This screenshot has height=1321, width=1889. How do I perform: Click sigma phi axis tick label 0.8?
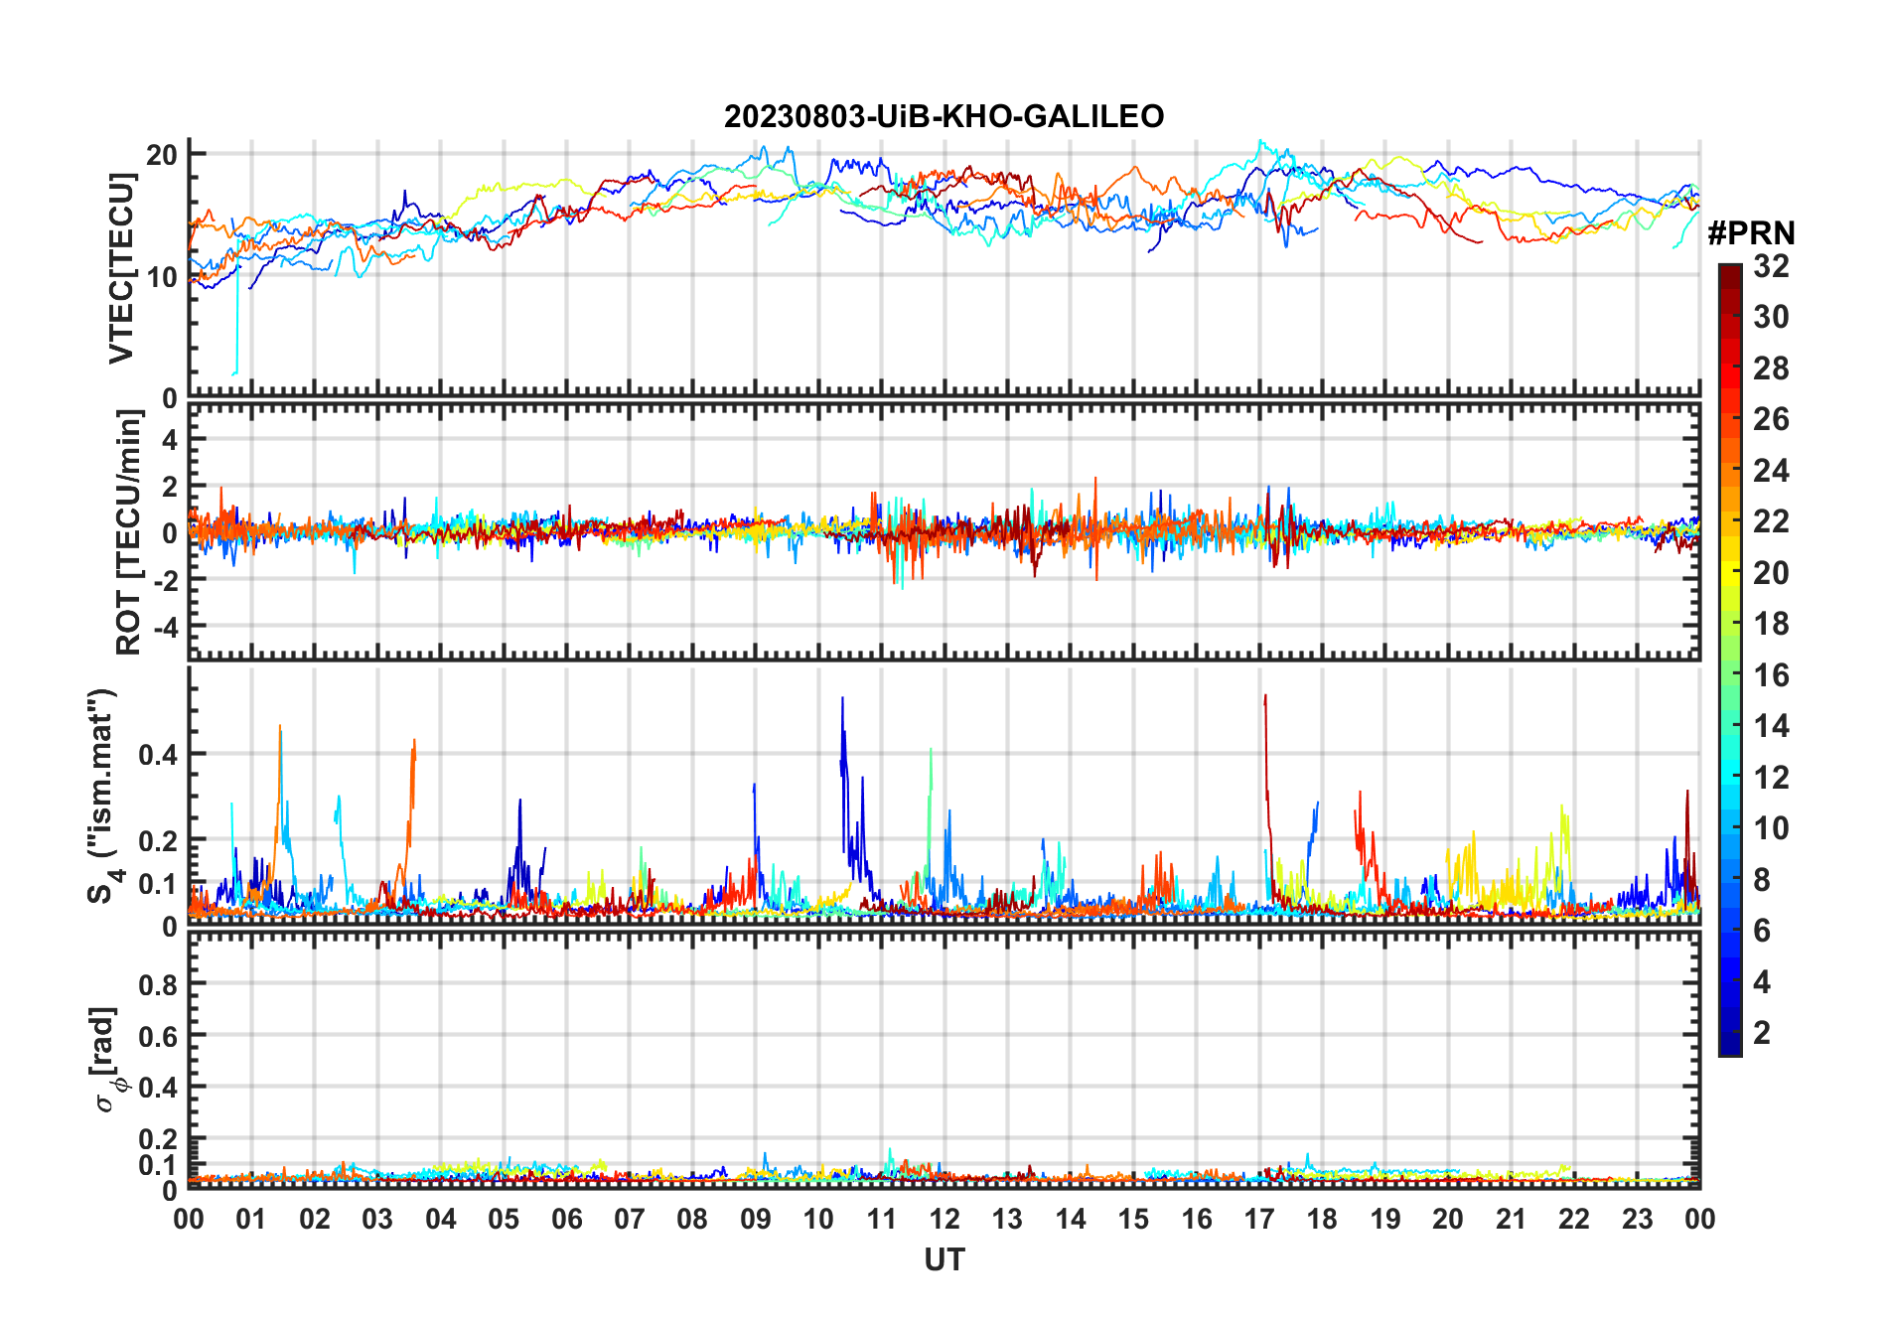tap(158, 984)
